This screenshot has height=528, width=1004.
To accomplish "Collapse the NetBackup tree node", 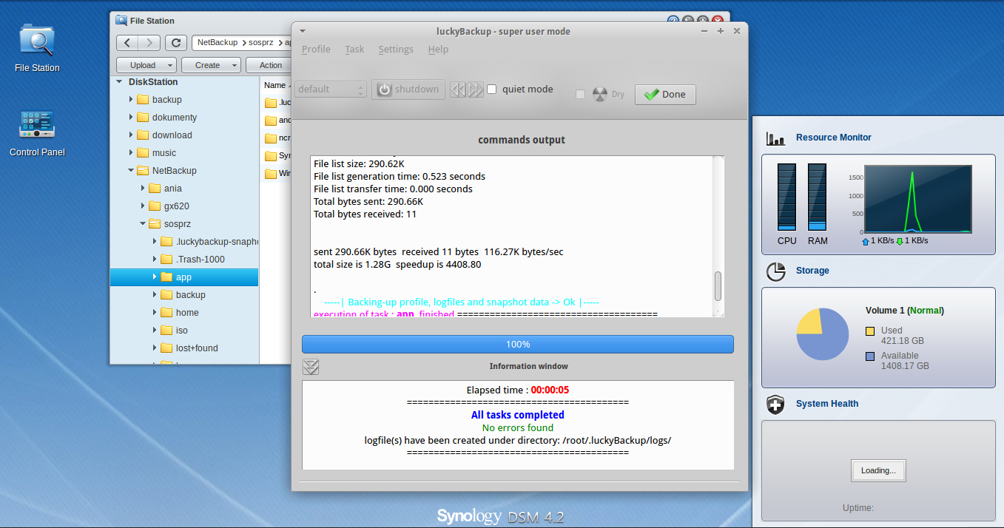I will [131, 171].
